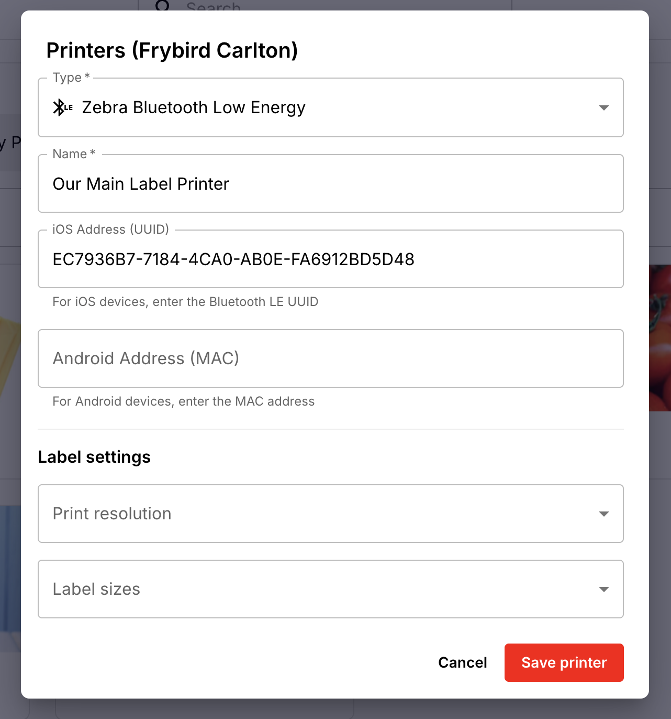Click the magnifier search icon behind the dialog
This screenshot has height=719, width=671.
tap(163, 5)
